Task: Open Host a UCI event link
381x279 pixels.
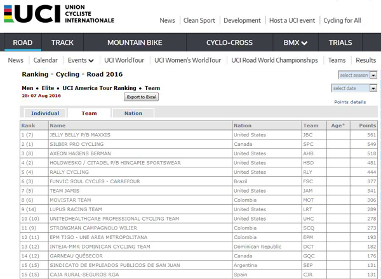Action: (292, 20)
